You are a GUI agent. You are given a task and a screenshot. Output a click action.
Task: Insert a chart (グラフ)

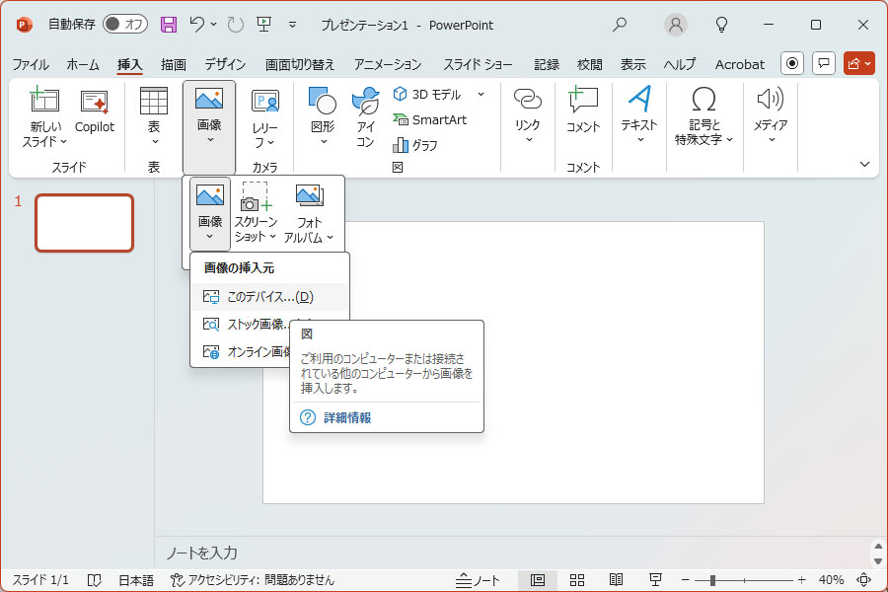(415, 145)
